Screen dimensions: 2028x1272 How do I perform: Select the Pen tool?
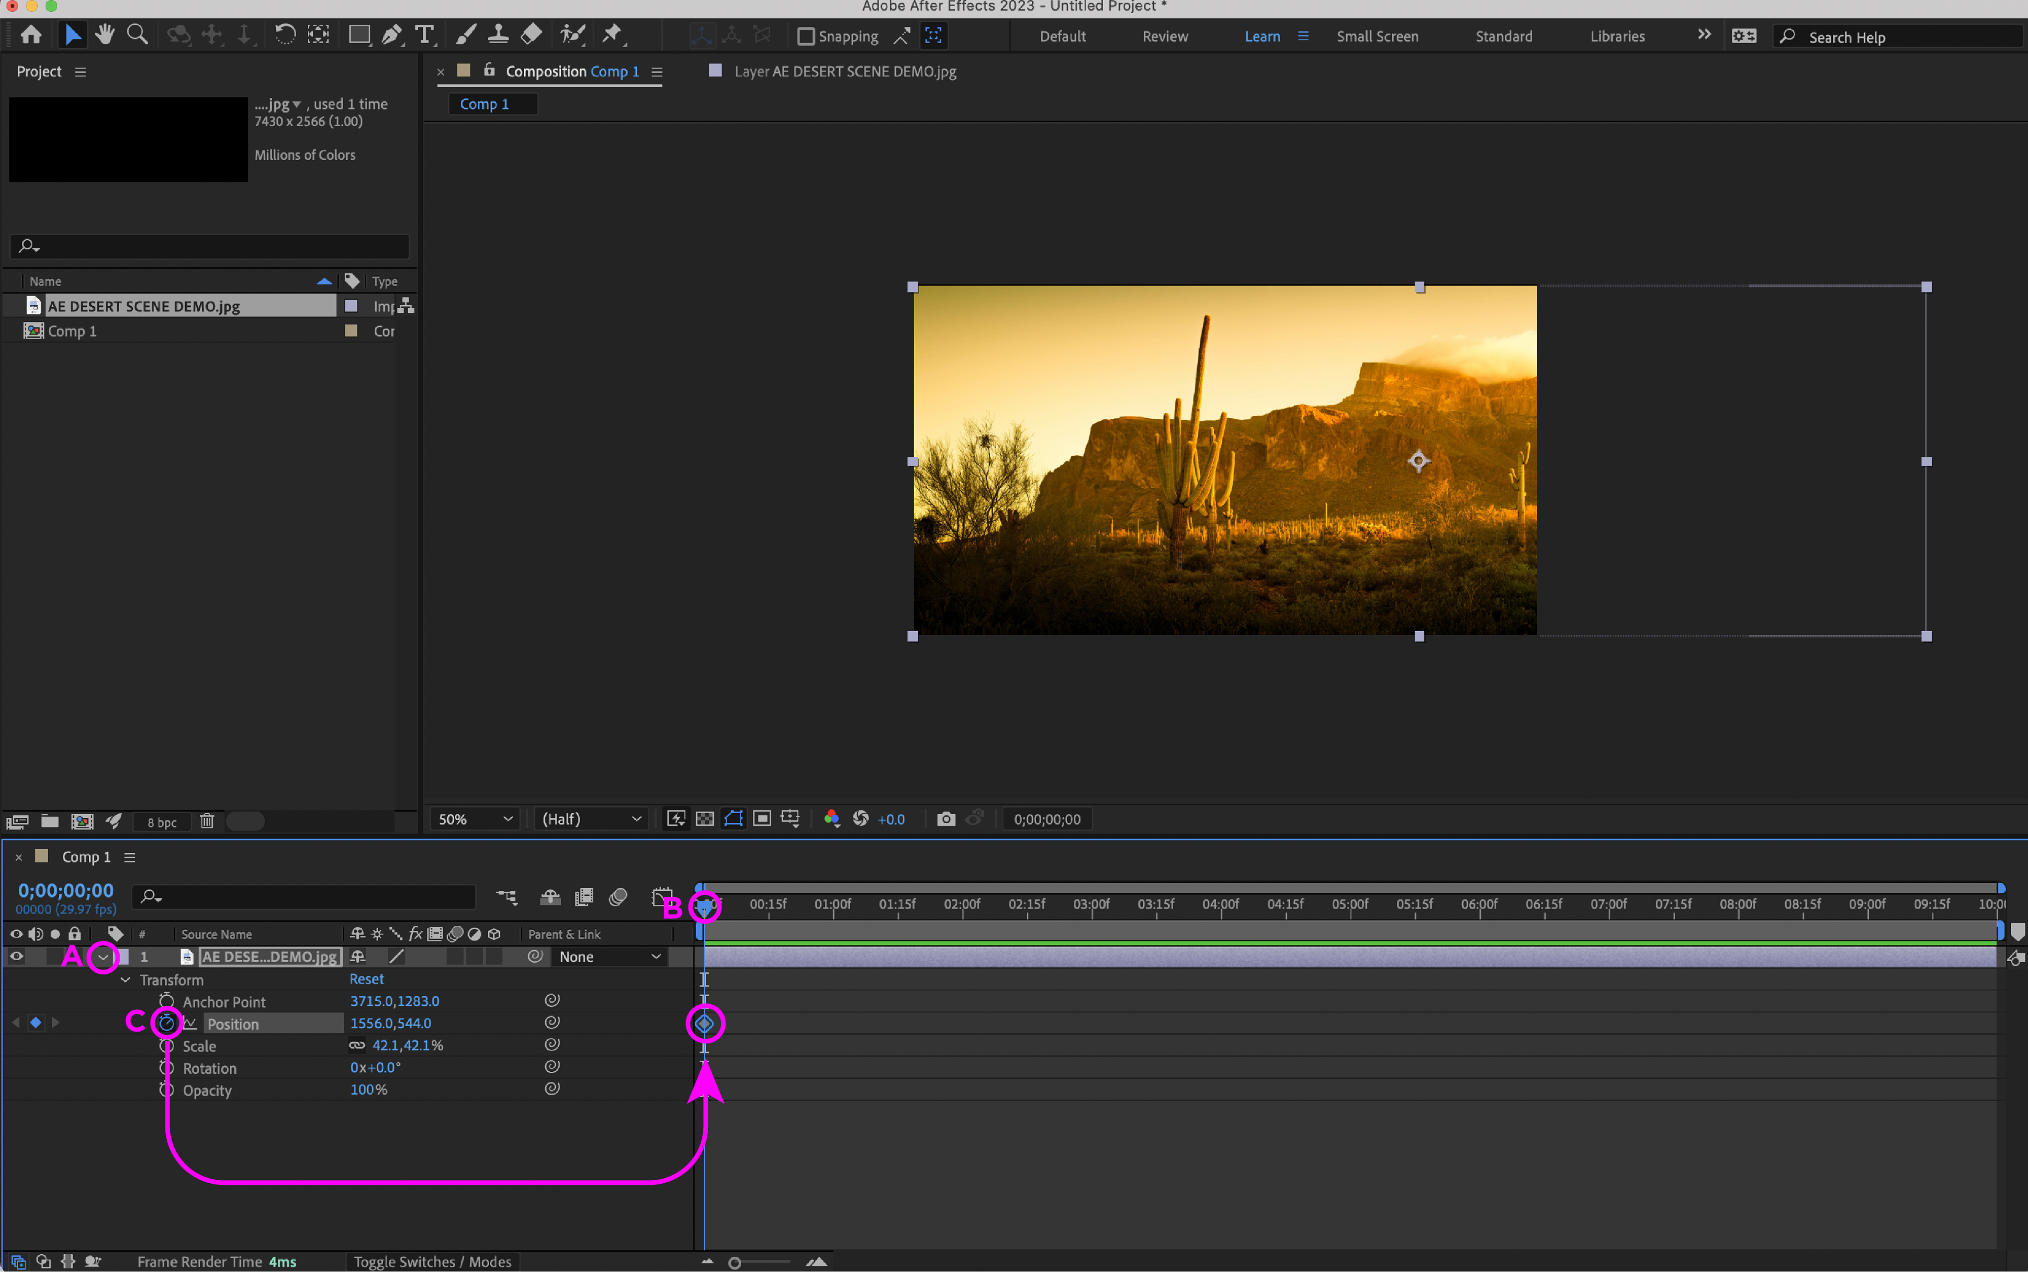tap(391, 34)
